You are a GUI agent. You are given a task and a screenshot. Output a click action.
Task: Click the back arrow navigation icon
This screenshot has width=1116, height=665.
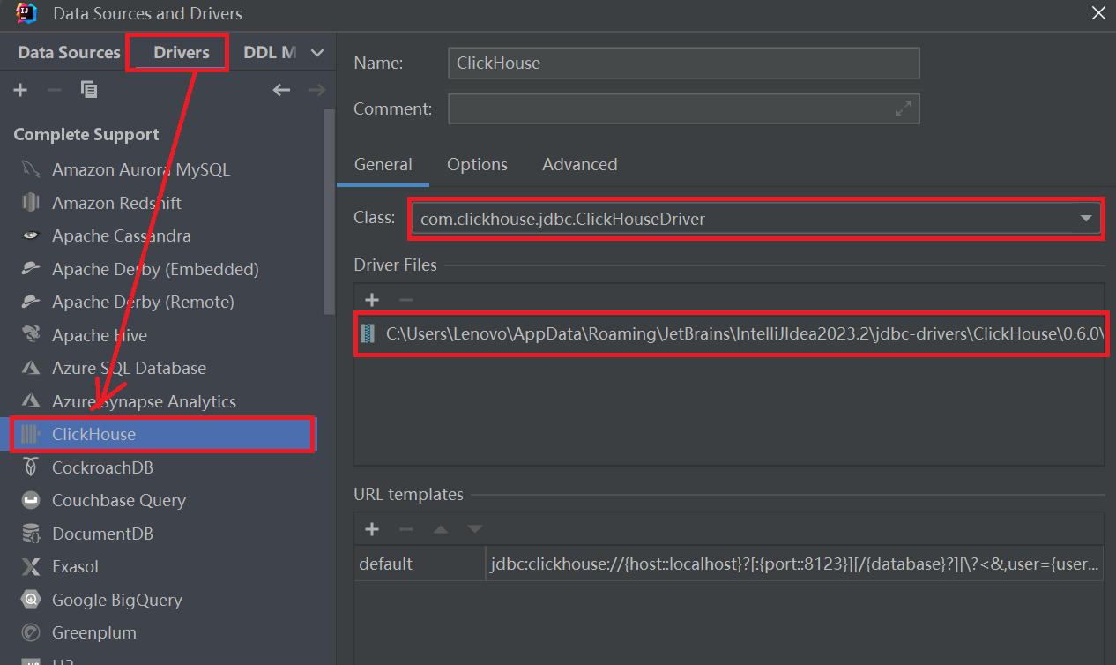(x=281, y=90)
